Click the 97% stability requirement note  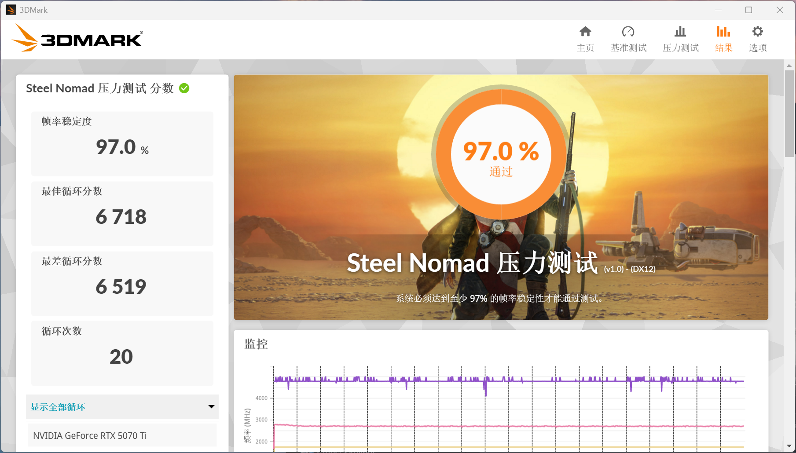tap(501, 299)
